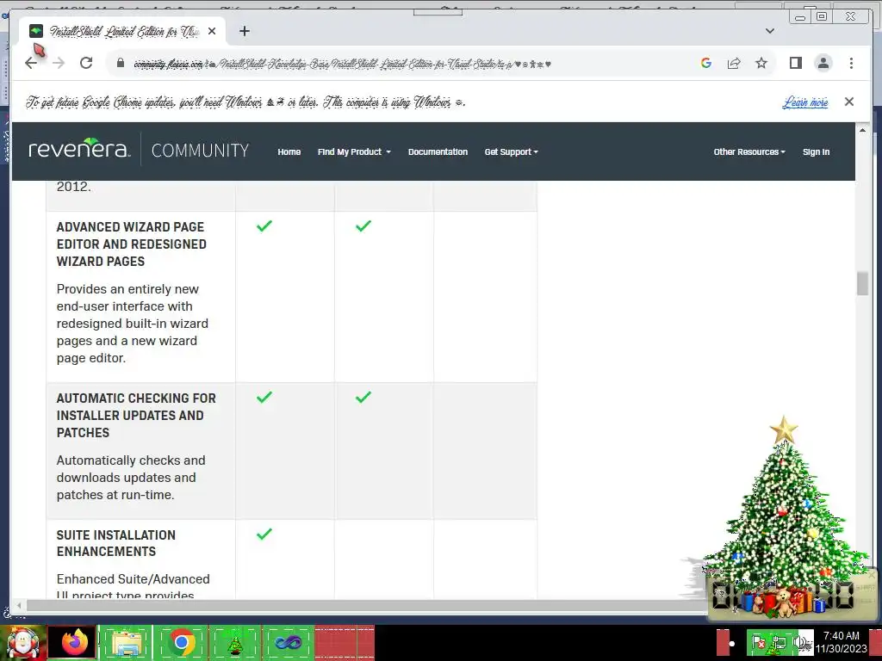Click the vertical scrollbar thumb

pos(862,283)
